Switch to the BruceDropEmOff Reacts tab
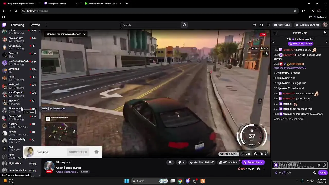This screenshot has height=185, width=329. [21, 4]
